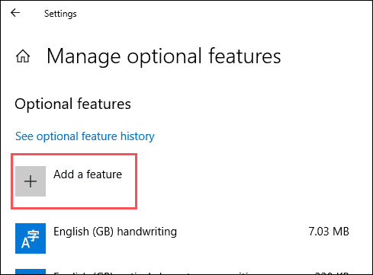Click inside the red highlighted Add a feature box

tap(74, 181)
